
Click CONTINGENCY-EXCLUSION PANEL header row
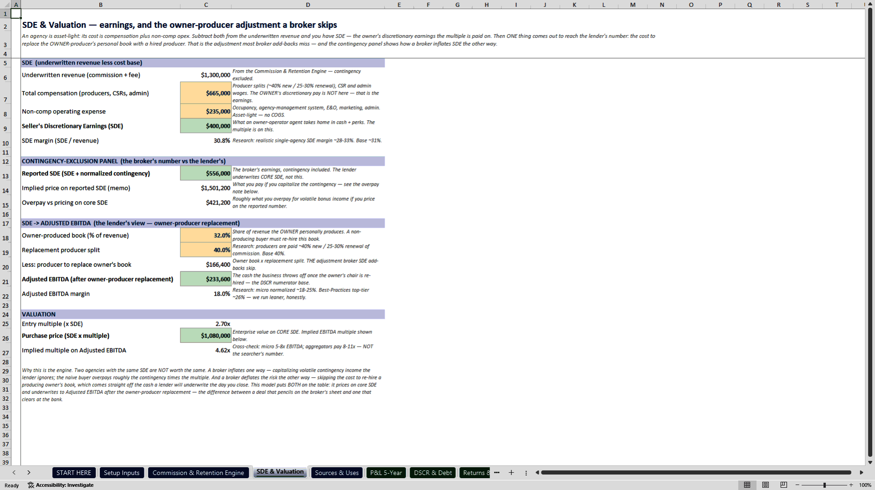(203, 161)
